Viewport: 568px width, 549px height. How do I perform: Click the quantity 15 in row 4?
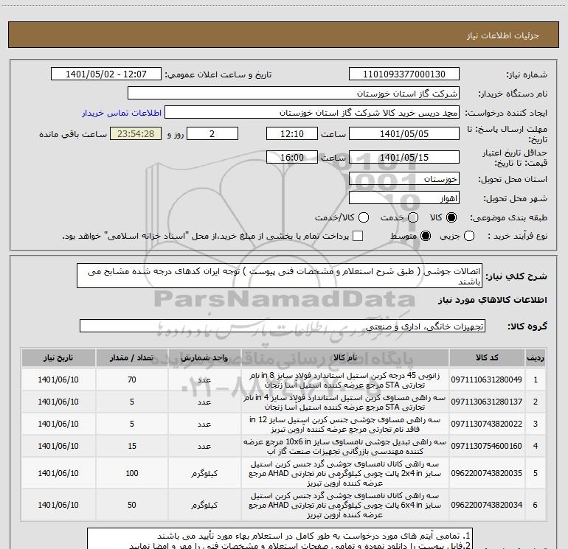(132, 446)
